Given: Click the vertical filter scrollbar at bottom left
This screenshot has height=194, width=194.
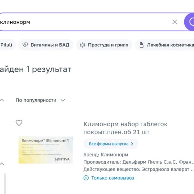Looking at the screenshot, I should coord(5,184).
